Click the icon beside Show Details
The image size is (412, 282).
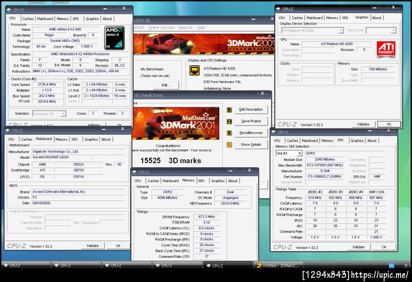[229, 144]
